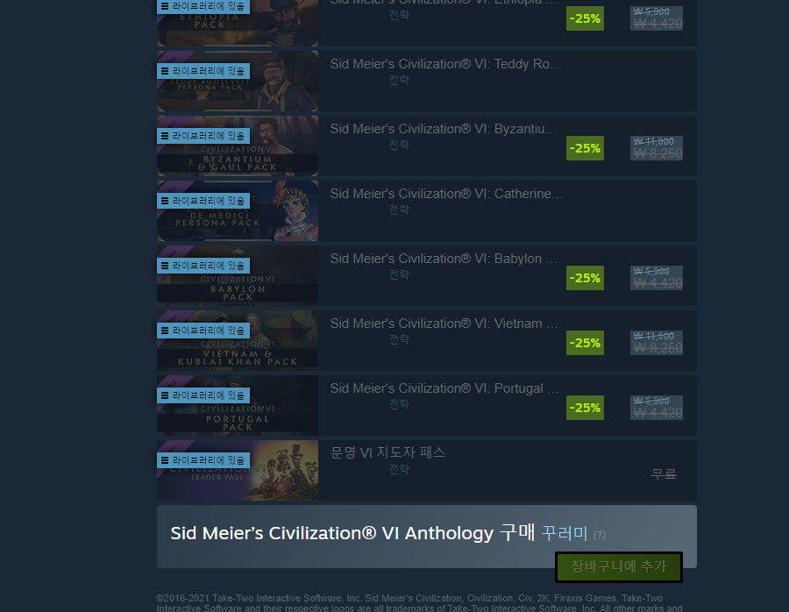The width and height of the screenshot is (789, 612).
Task: Click the Vietnam pack ₩8,250 price
Action: point(657,348)
